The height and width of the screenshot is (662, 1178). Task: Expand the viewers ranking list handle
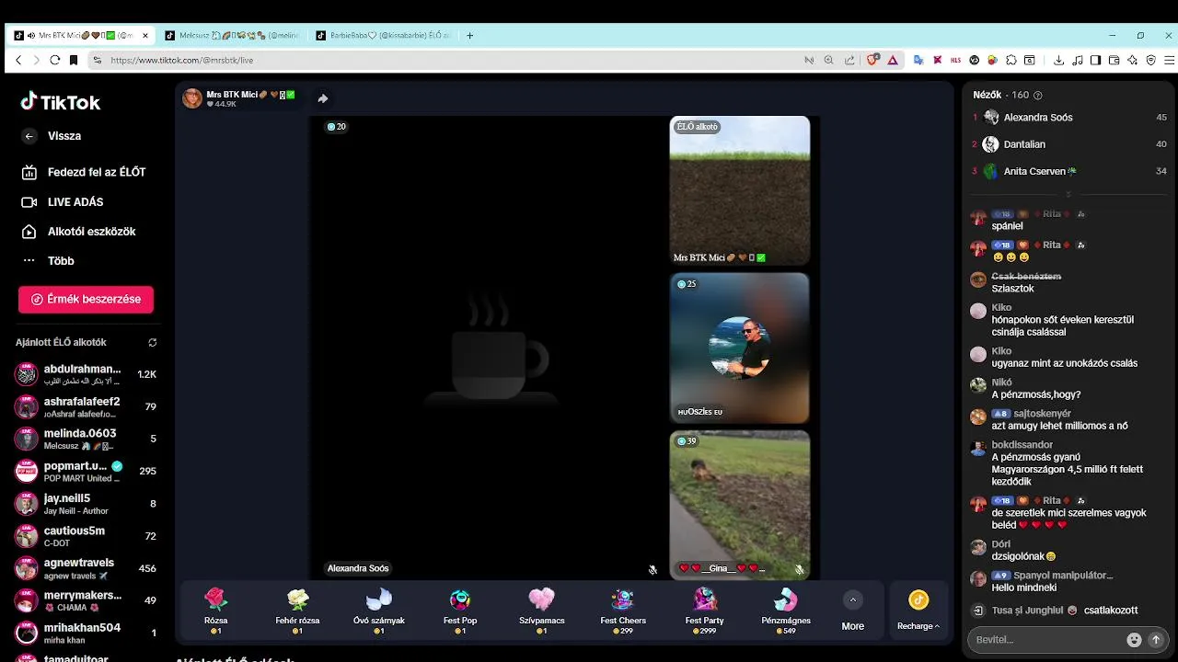click(x=1068, y=195)
